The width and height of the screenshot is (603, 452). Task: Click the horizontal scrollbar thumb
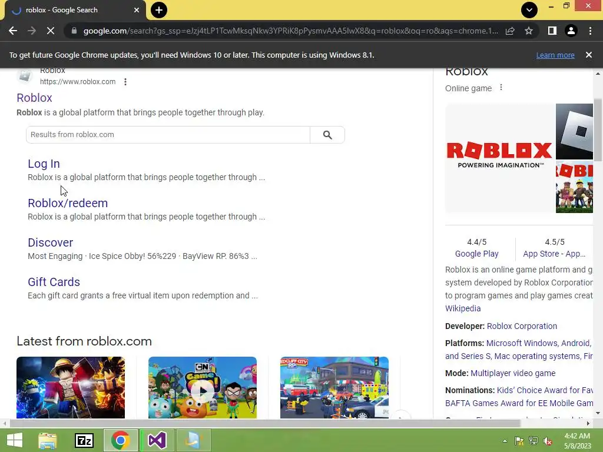tap(265, 423)
